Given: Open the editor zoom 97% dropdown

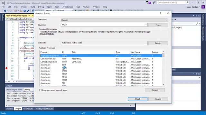Looking at the screenshot, I should click(14, 81).
